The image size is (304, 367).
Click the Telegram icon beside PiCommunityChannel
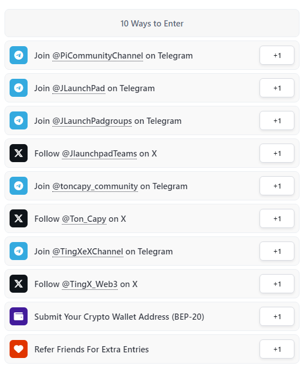pyautogui.click(x=19, y=55)
